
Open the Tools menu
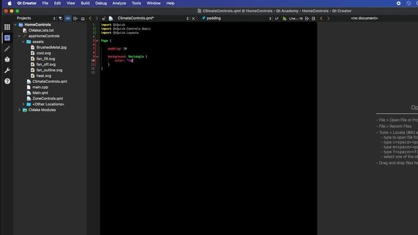137,3
